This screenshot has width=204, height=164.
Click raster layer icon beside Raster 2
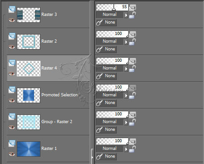tap(12, 36)
